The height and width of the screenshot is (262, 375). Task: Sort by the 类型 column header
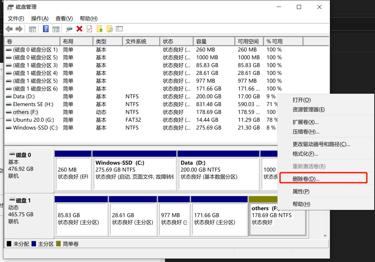tap(108, 41)
